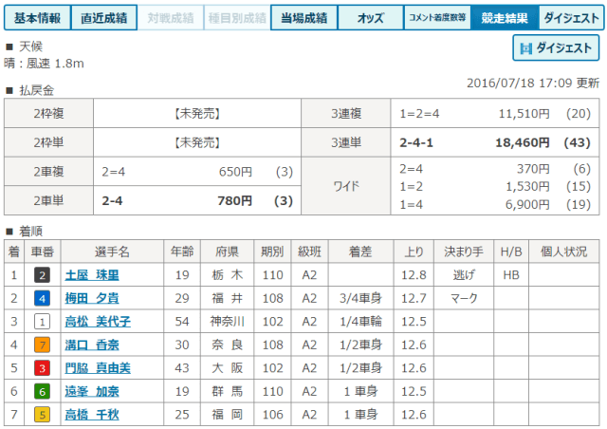Screen dimensions: 607x429
Task: Click the yellow number 5 car badge
Action: tap(42, 413)
